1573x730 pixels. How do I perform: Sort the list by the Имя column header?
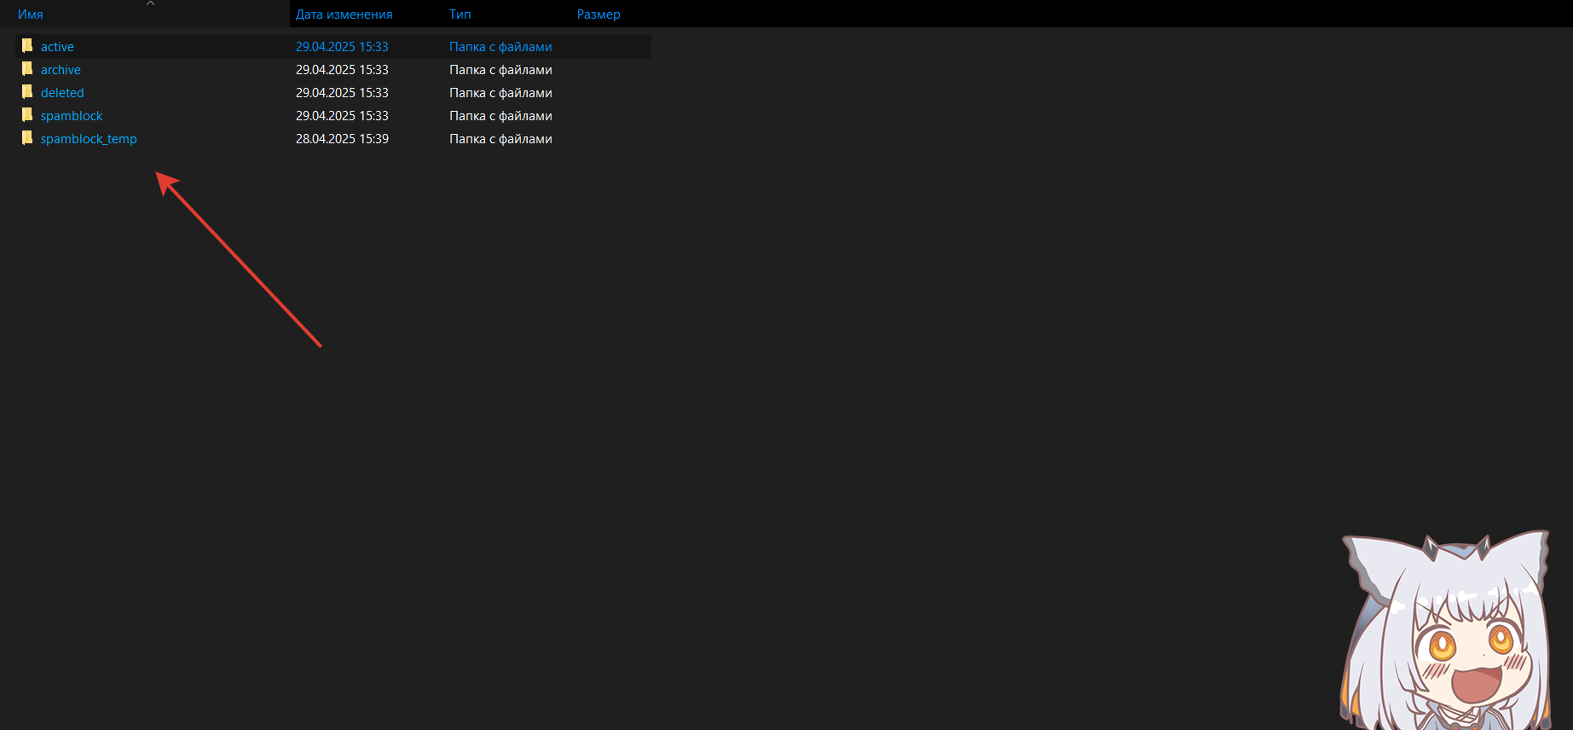[31, 14]
